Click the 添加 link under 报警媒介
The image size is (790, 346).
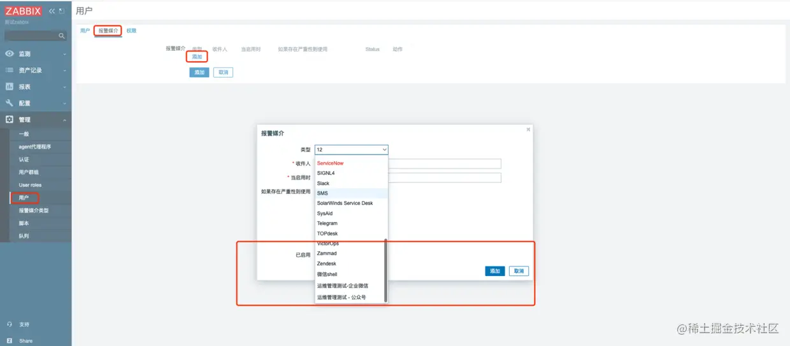[197, 57]
